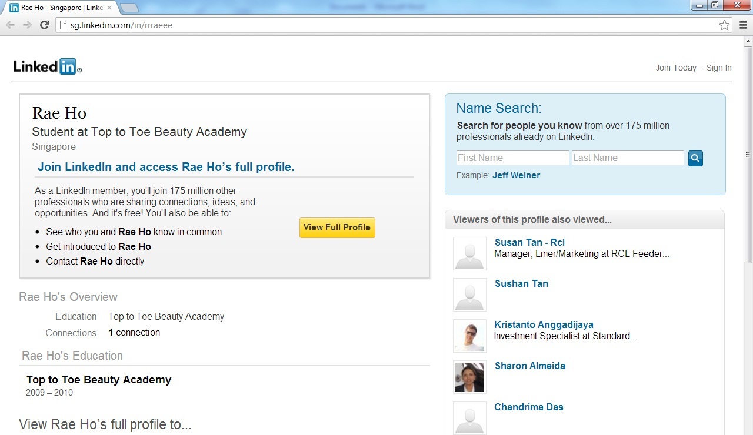The image size is (753, 435).
Task: Reload the page with refresh icon
Action: point(44,25)
